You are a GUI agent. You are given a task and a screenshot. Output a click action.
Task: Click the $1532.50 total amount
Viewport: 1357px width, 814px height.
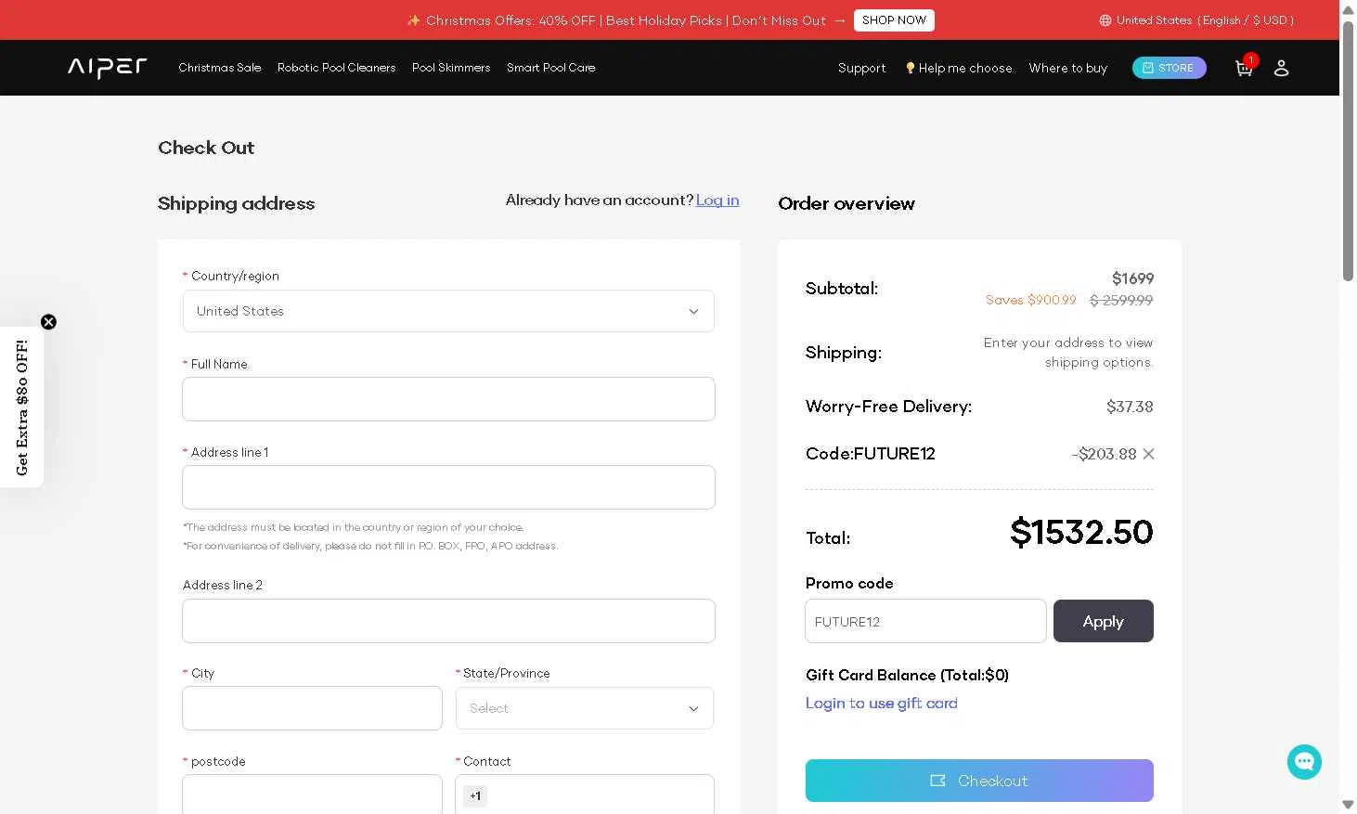(1081, 532)
